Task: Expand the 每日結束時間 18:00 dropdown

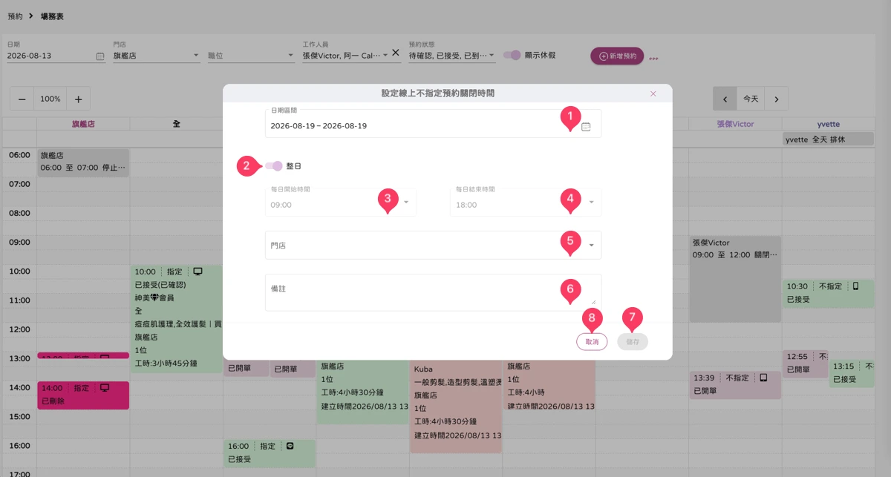Action: click(591, 202)
